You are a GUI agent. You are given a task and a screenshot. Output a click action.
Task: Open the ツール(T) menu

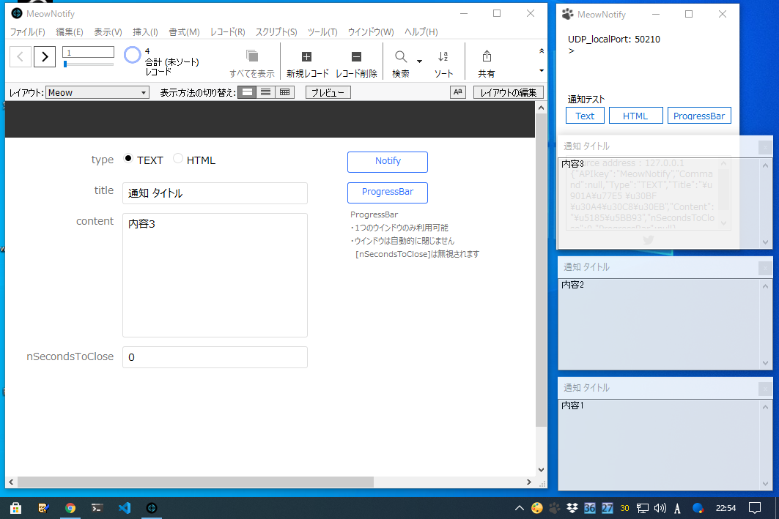(x=322, y=31)
